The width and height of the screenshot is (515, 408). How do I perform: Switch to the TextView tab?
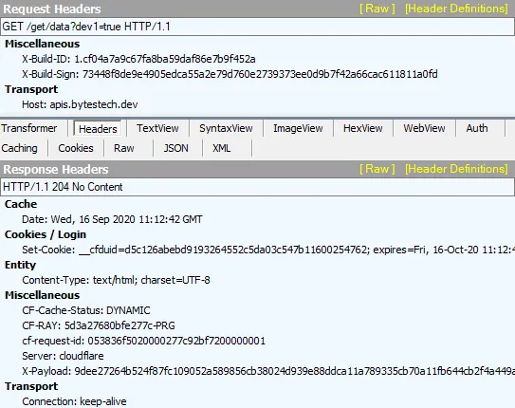tap(157, 128)
